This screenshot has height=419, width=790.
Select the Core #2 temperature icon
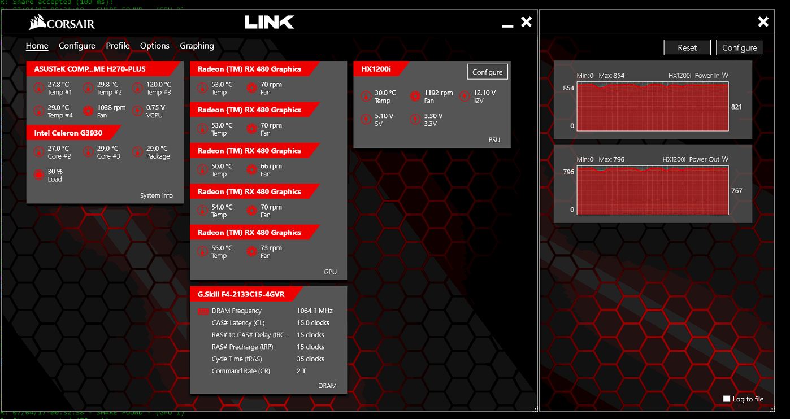pos(38,152)
